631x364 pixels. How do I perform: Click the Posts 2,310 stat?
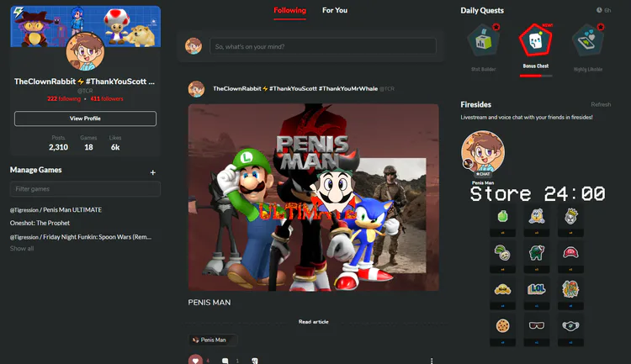coord(58,143)
